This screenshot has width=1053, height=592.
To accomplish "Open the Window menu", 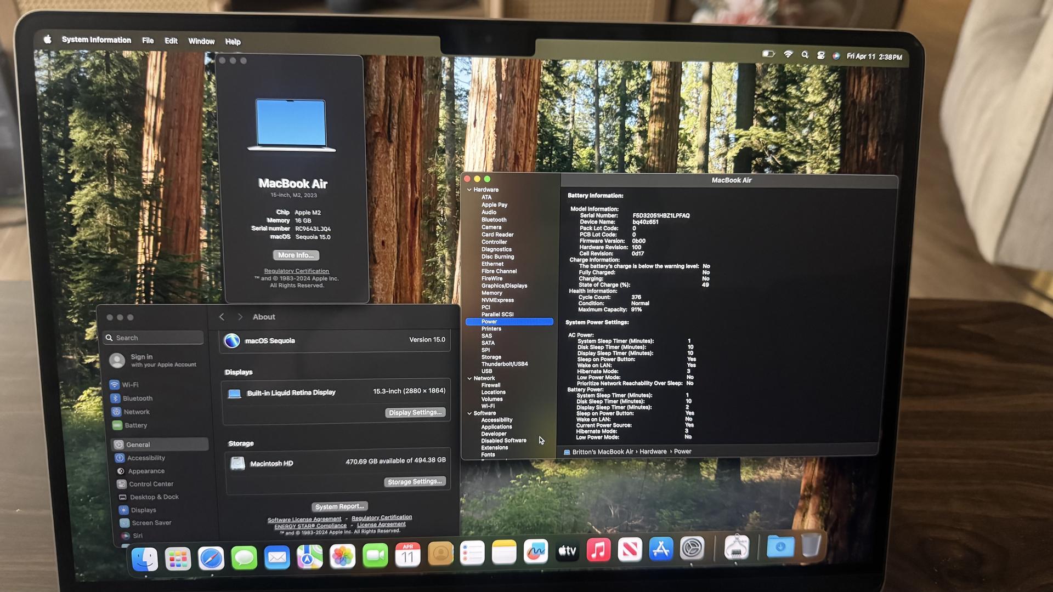I will tap(201, 41).
